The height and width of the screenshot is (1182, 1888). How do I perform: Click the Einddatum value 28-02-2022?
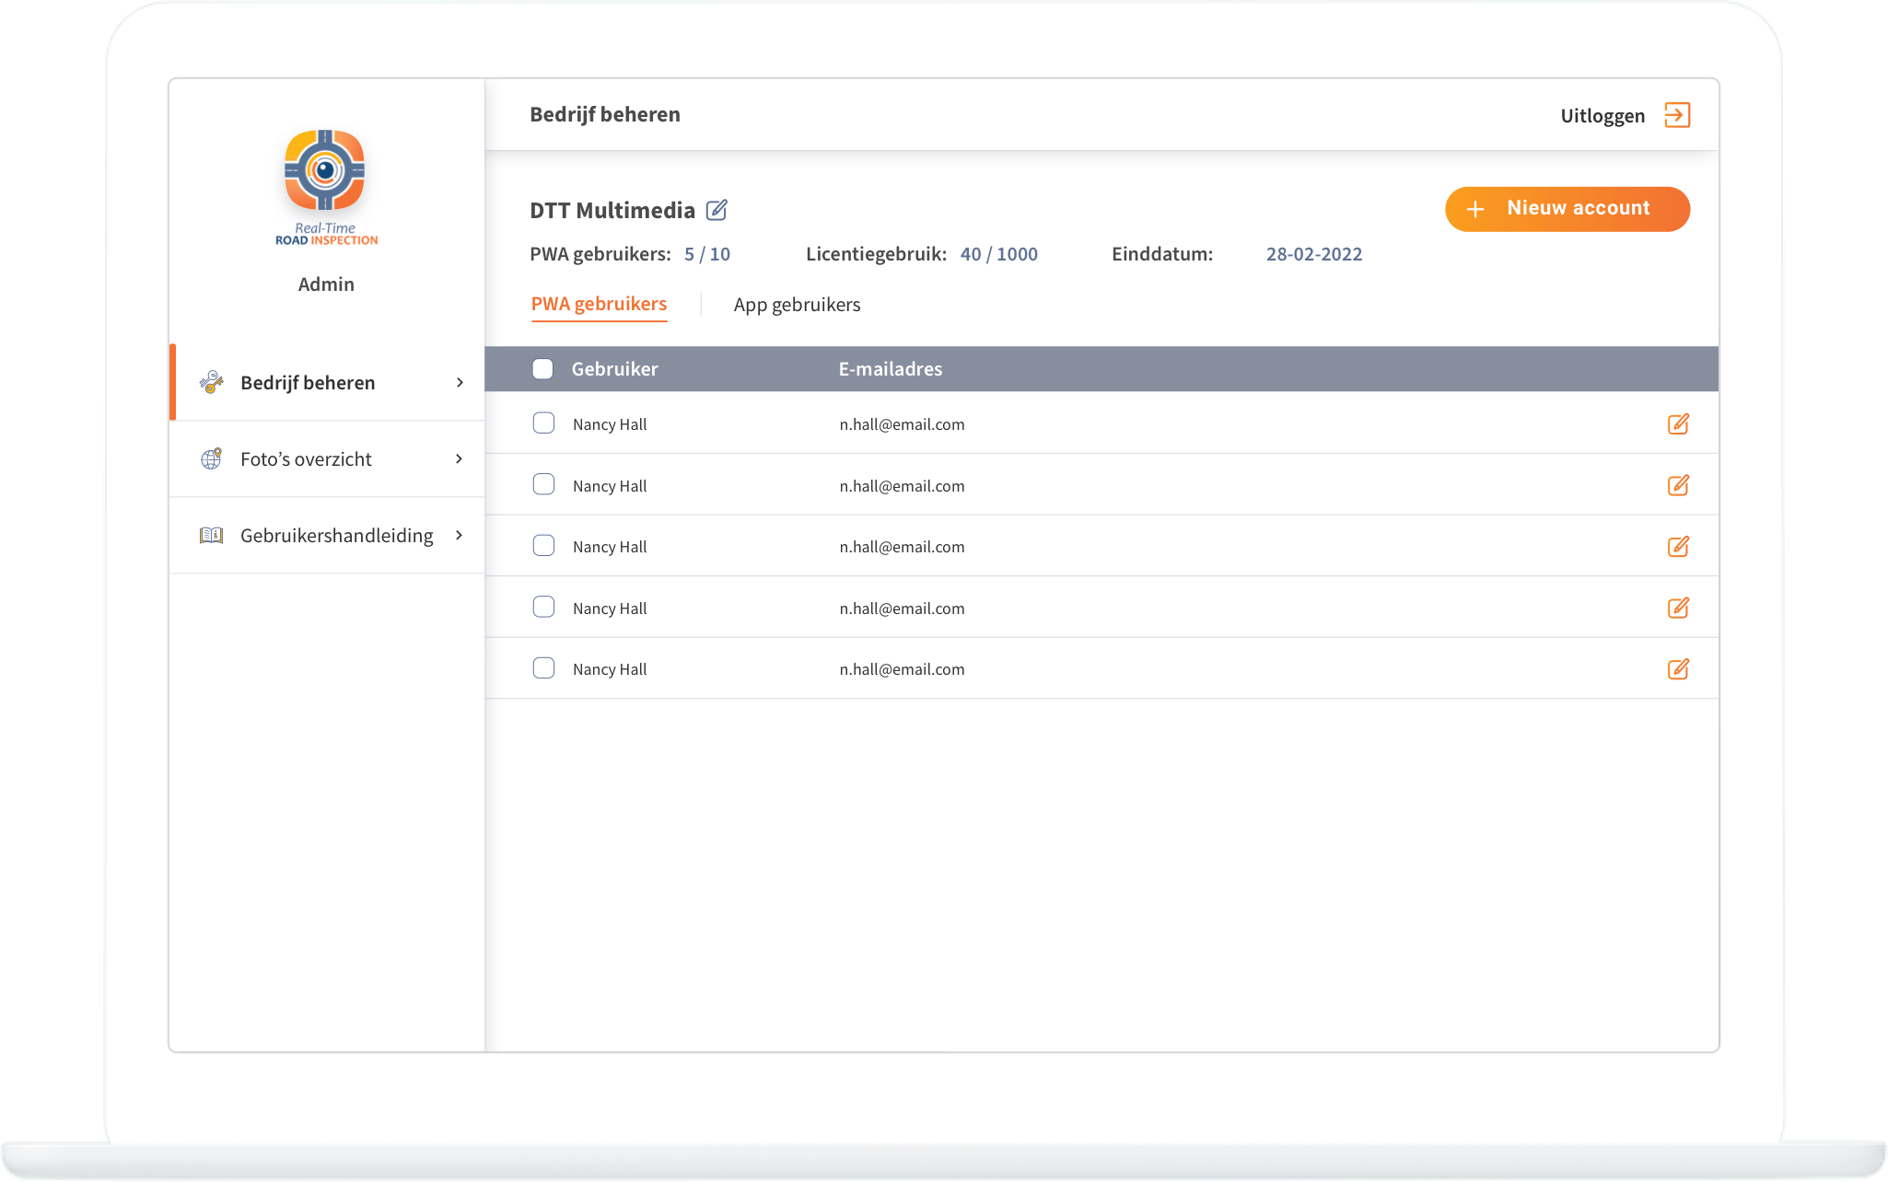(1314, 254)
